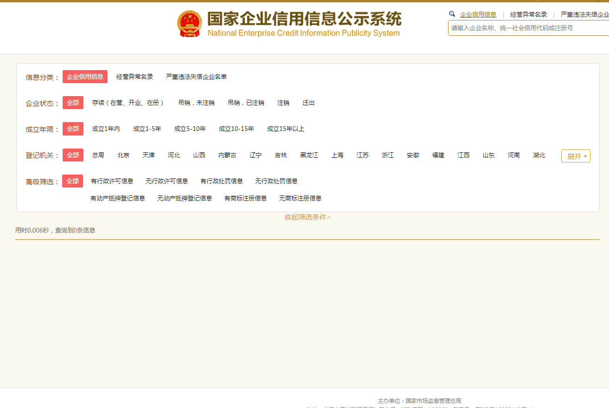Switch to 经营异常名录 tab above search box

pos(529,14)
